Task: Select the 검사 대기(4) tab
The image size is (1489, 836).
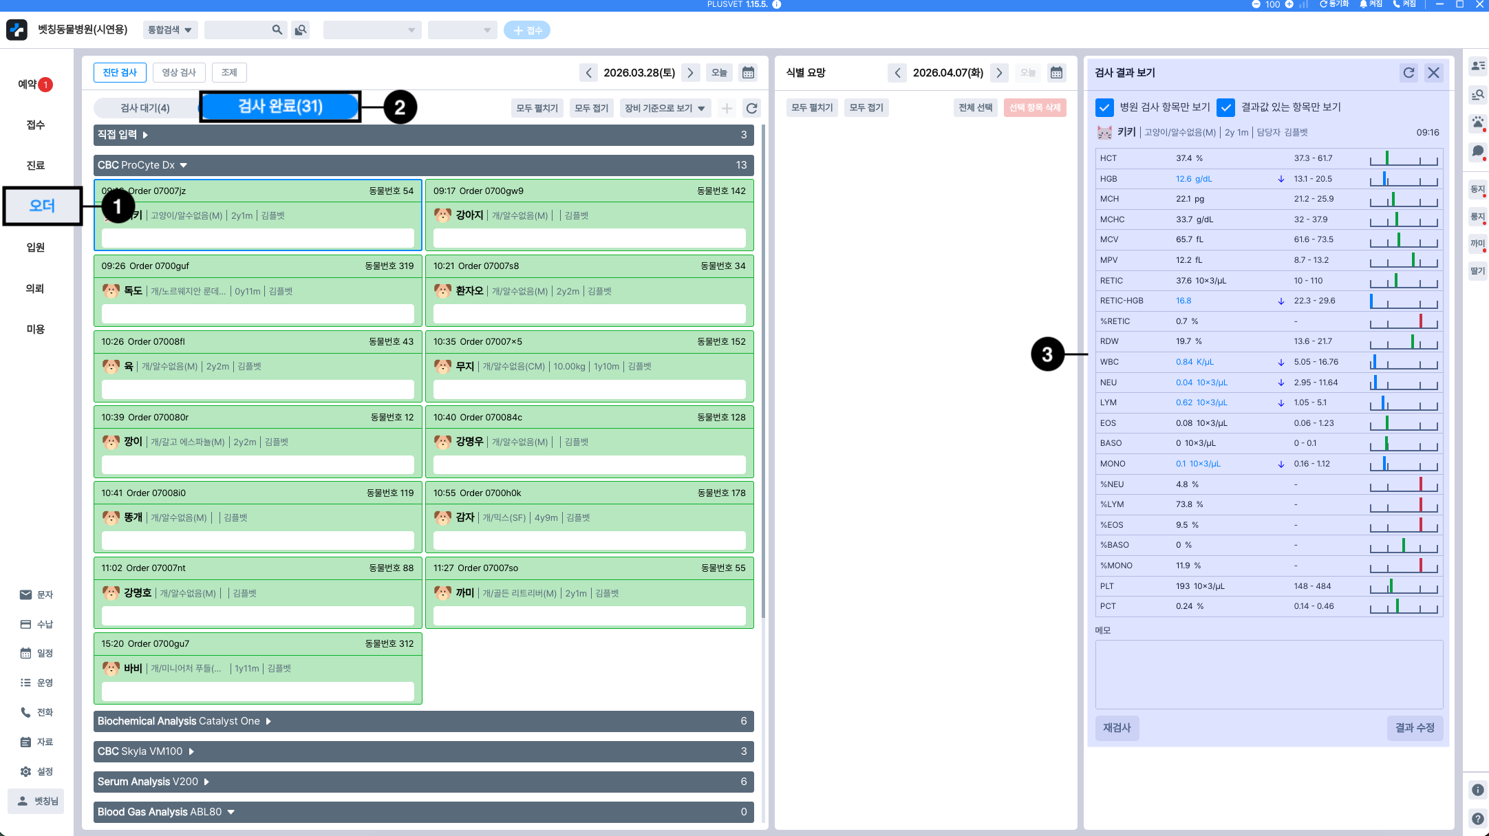Action: [x=145, y=108]
